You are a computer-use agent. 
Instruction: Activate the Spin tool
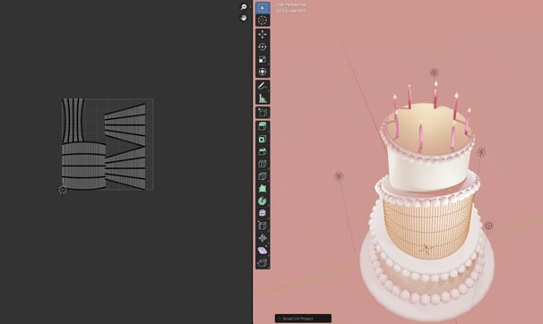coord(263,200)
